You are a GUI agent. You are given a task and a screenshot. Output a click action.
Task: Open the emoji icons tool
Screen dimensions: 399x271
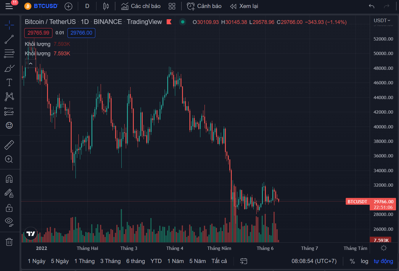coord(9,125)
